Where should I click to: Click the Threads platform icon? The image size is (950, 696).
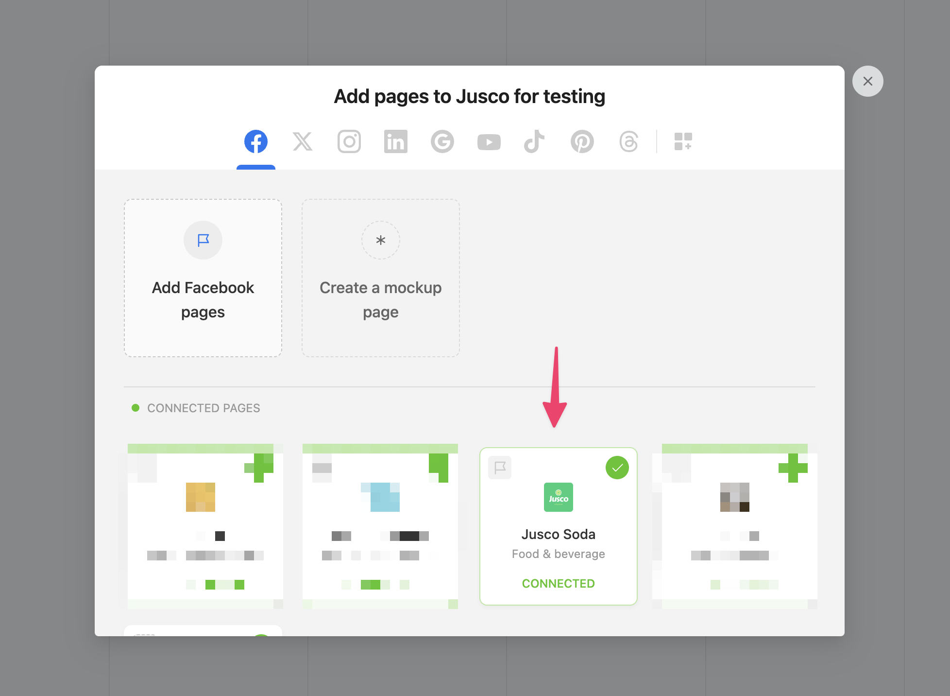628,142
